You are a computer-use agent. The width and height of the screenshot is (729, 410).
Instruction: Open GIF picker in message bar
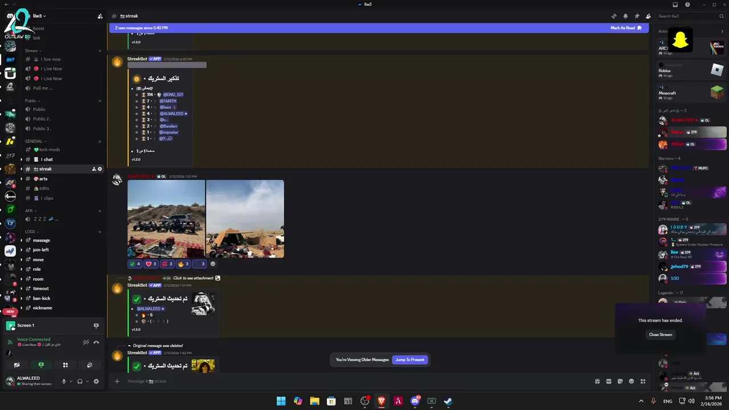pos(608,381)
